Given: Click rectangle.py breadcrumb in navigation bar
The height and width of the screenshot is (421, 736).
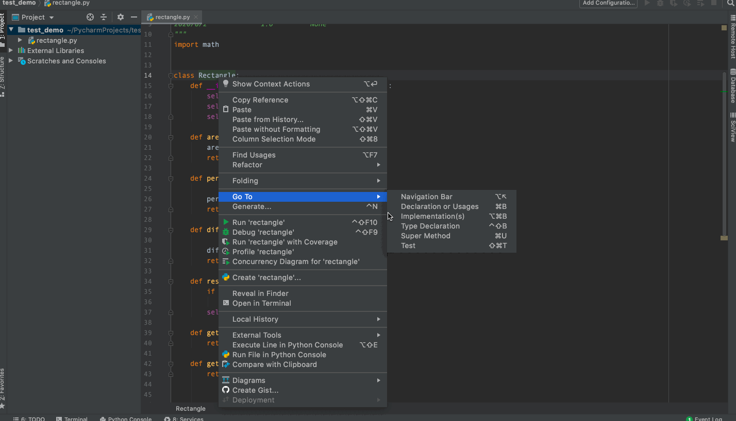Looking at the screenshot, I should tap(67, 3).
